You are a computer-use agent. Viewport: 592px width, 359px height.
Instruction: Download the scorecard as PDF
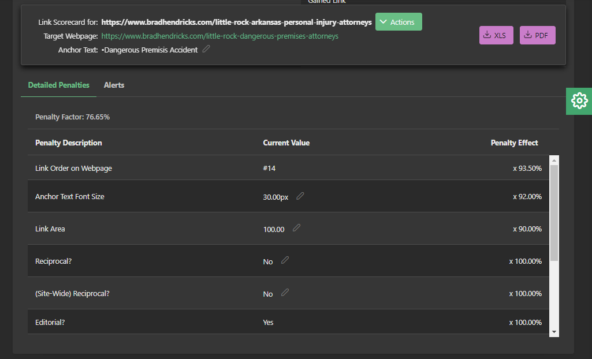tap(537, 35)
